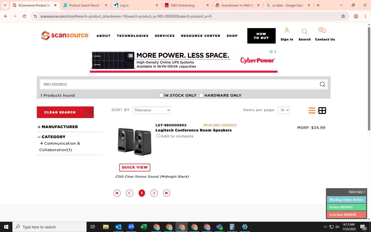Switch to grid view layout icon
The height and width of the screenshot is (232, 371).
point(322,111)
